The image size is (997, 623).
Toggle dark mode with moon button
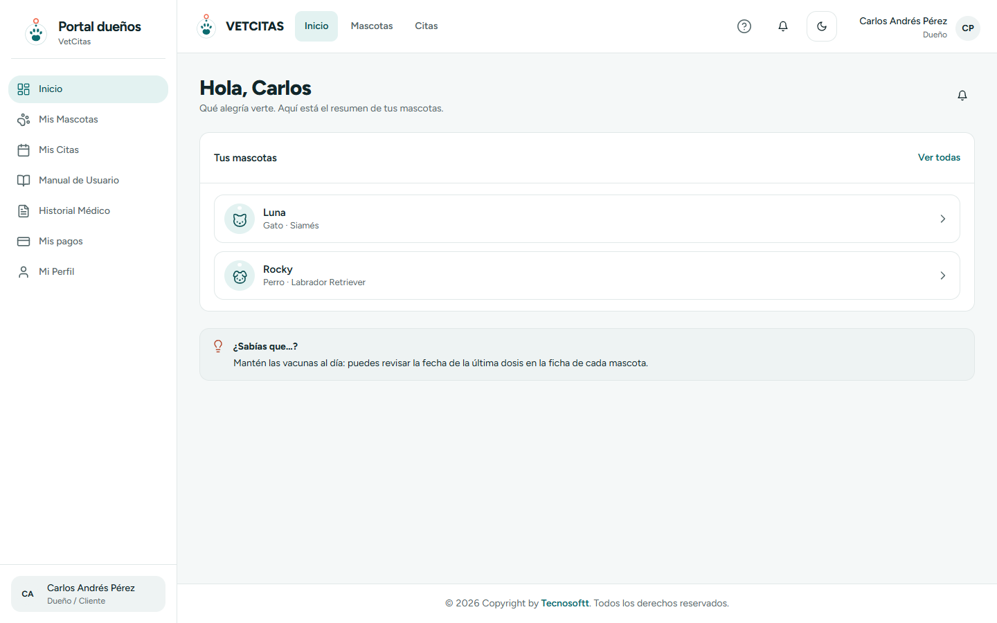[822, 26]
